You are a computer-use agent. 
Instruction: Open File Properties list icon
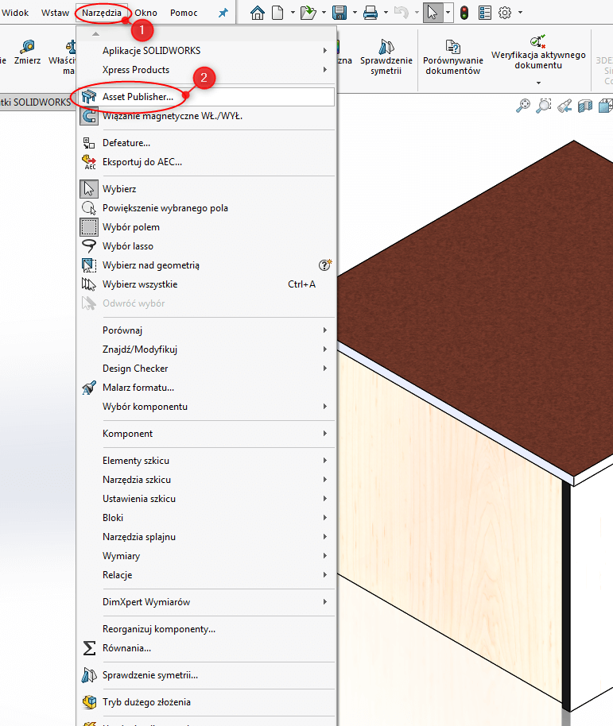coord(485,13)
